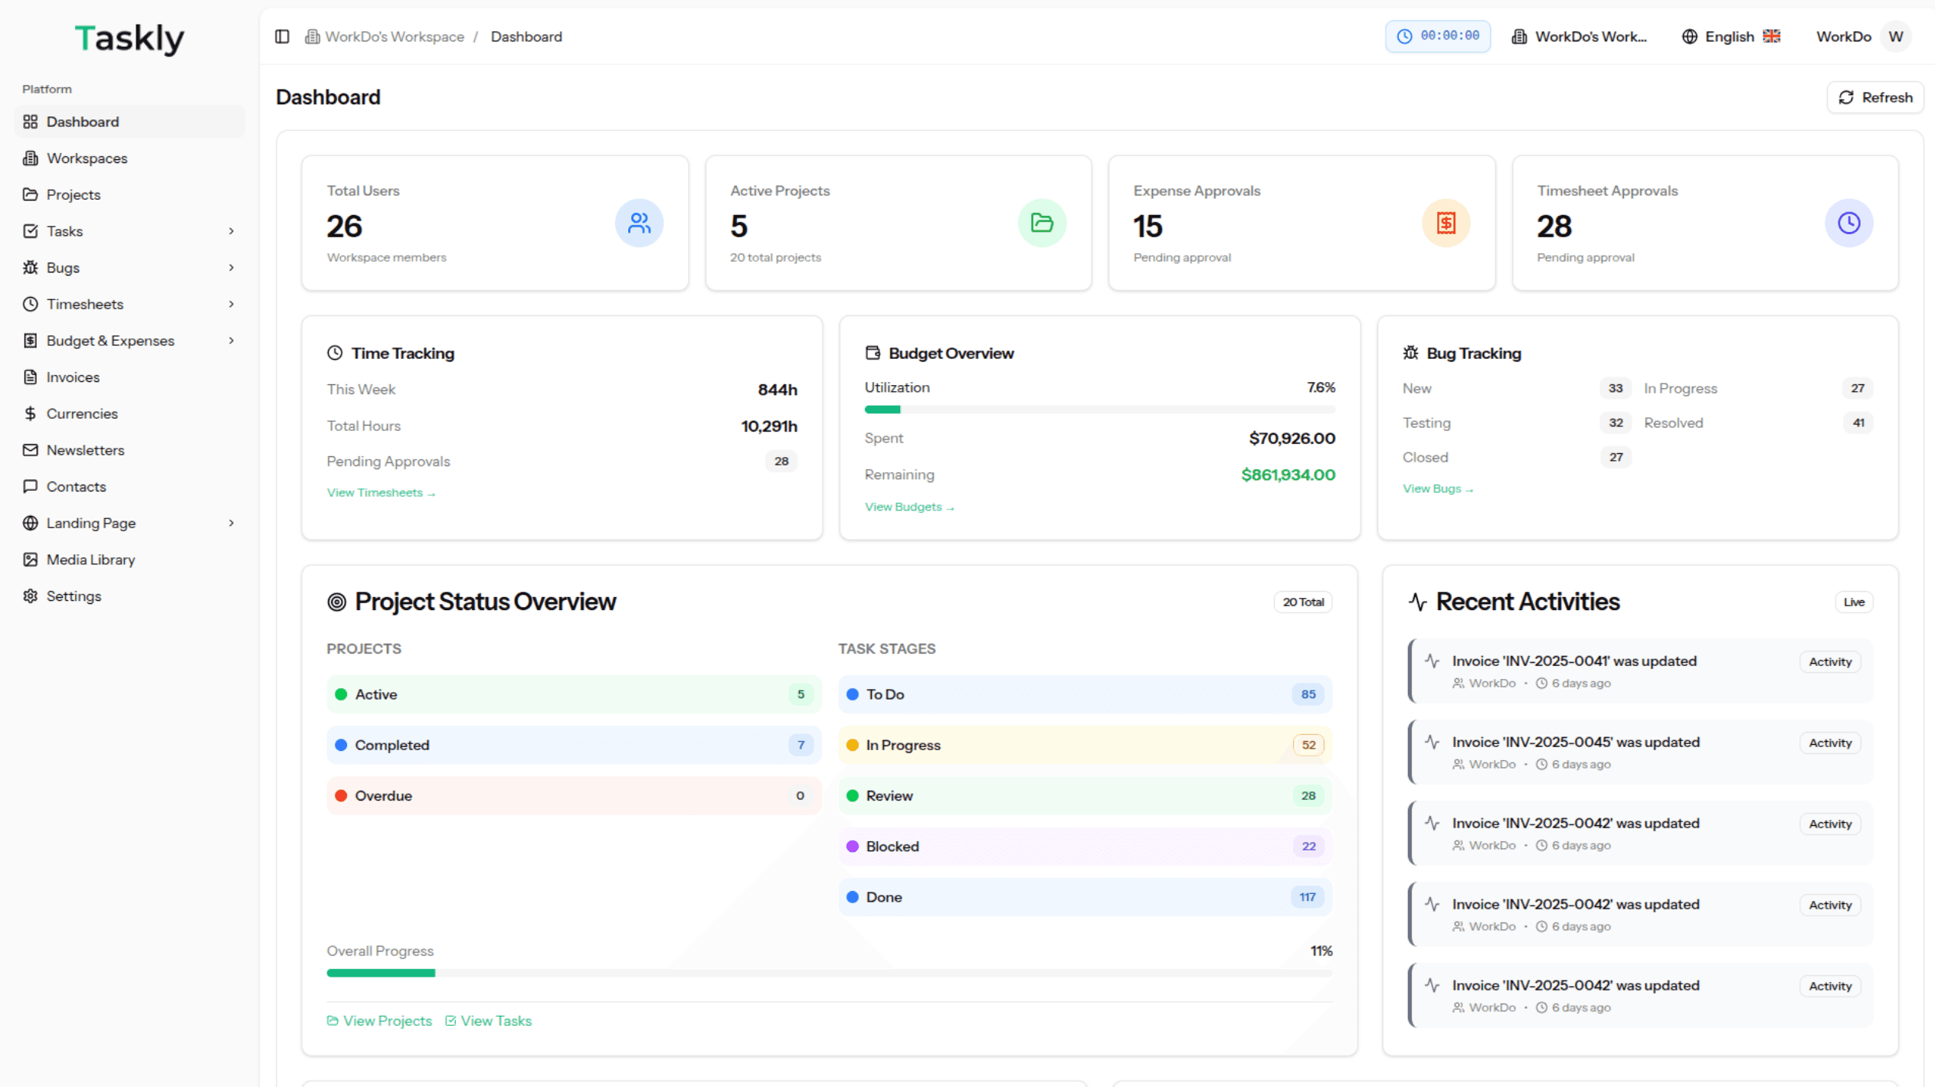Go to Media Library menu item
1935x1087 pixels.
click(90, 560)
